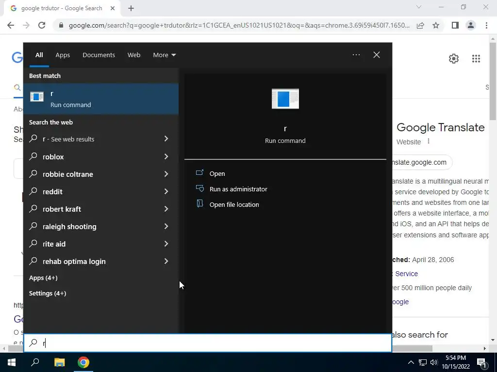Switch to the All search tab
The image size is (497, 372).
(x=39, y=55)
